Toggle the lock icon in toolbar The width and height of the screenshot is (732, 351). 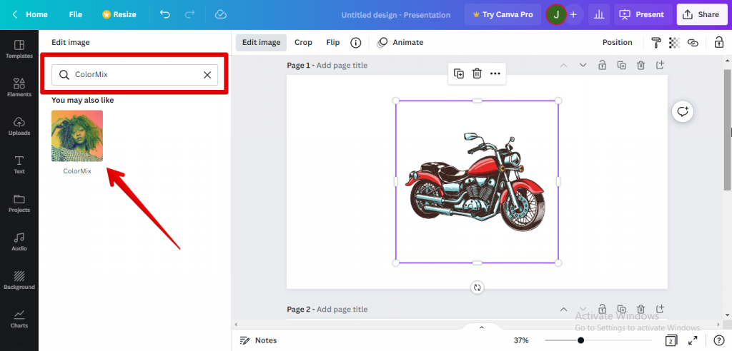click(x=718, y=42)
